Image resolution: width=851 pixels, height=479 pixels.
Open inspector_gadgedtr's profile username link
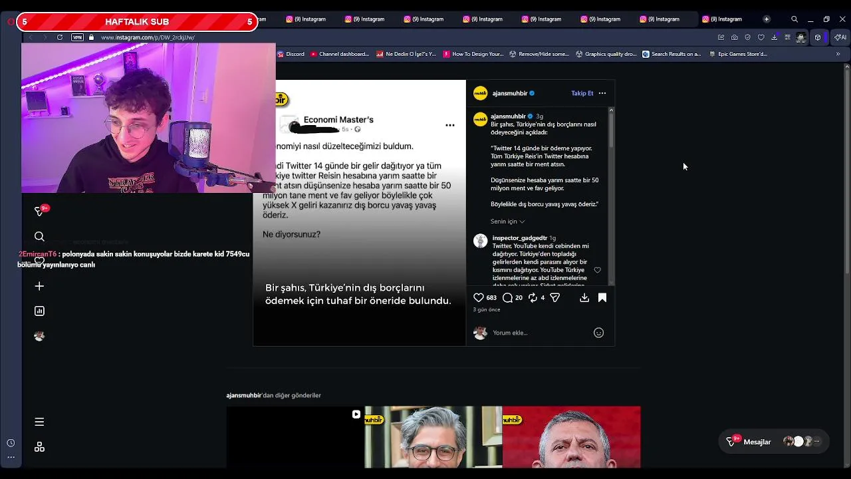click(519, 238)
